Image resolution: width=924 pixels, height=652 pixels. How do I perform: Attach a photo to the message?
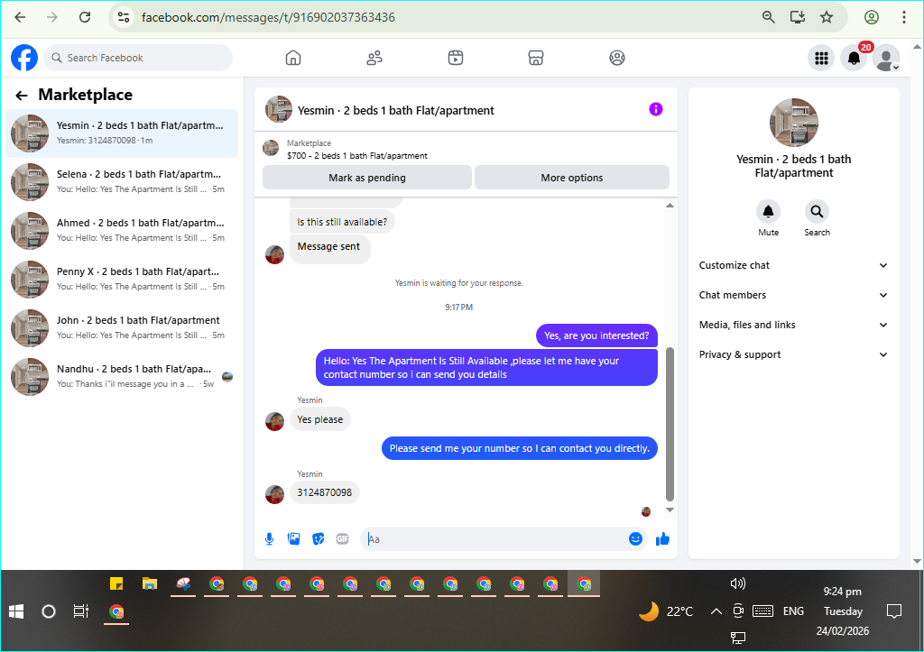coord(293,539)
